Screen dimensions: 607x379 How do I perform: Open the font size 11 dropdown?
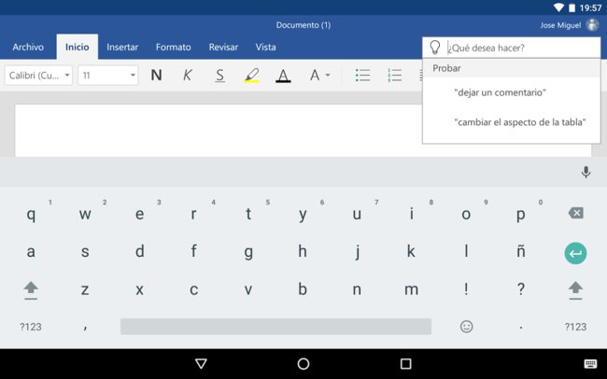pos(108,75)
